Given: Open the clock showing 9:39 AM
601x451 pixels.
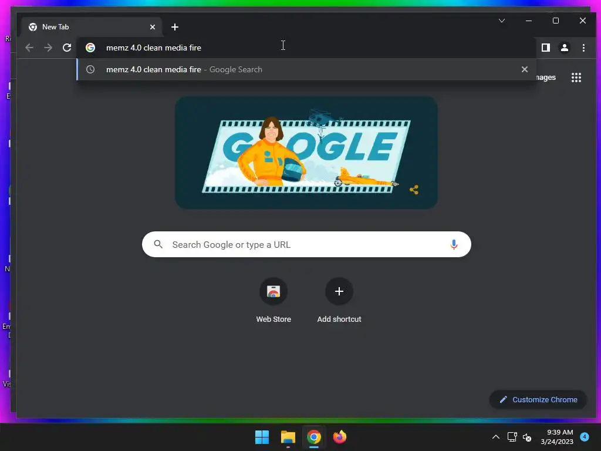Looking at the screenshot, I should coord(557,437).
